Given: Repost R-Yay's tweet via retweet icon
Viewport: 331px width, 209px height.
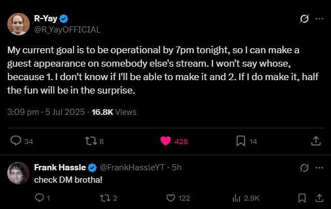Looking at the screenshot, I should (x=91, y=141).
